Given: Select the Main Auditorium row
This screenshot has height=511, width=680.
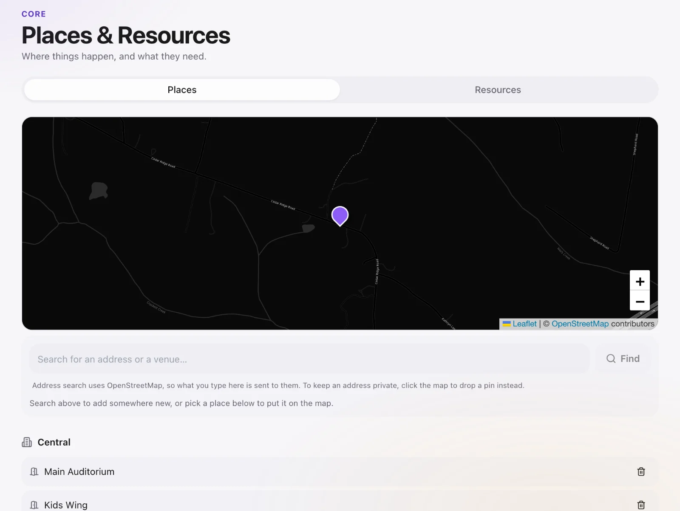Looking at the screenshot, I should [340, 471].
